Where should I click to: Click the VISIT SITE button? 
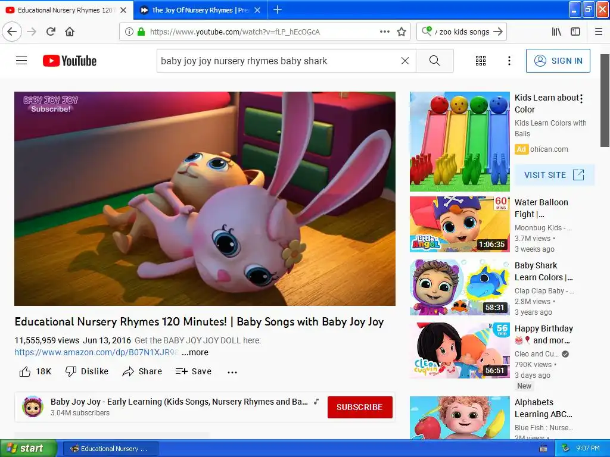[555, 175]
